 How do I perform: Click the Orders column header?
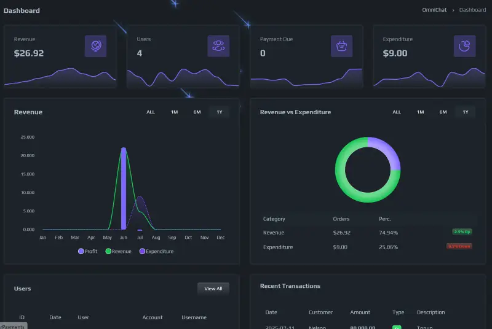pos(341,219)
